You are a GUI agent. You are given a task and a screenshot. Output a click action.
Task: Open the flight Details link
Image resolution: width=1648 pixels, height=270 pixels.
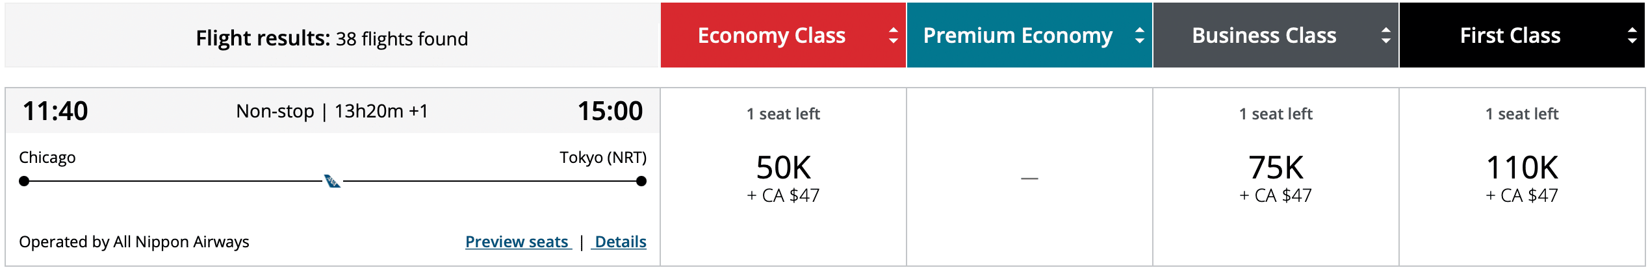[x=620, y=241]
